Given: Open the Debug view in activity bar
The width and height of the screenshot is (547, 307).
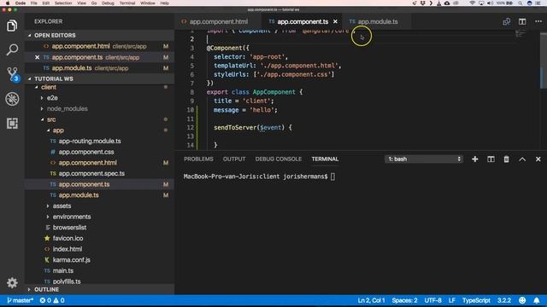Looking at the screenshot, I should coord(12,99).
